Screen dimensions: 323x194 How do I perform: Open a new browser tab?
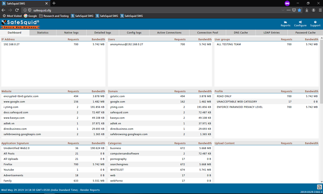point(54,3)
